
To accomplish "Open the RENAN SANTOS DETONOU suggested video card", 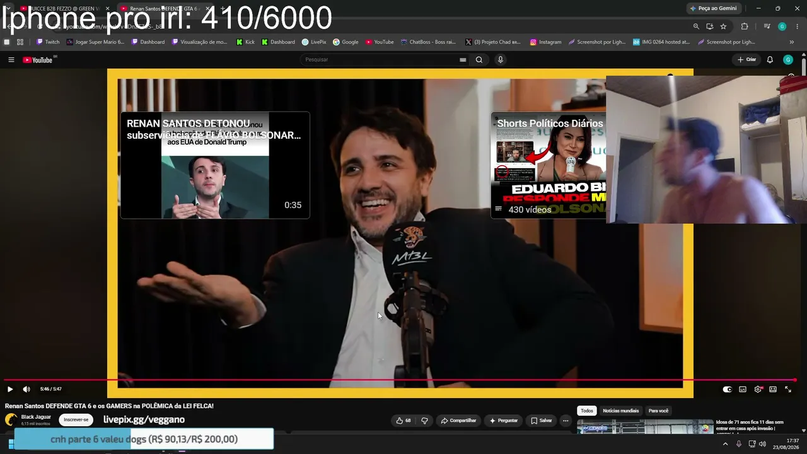I will pos(215,165).
